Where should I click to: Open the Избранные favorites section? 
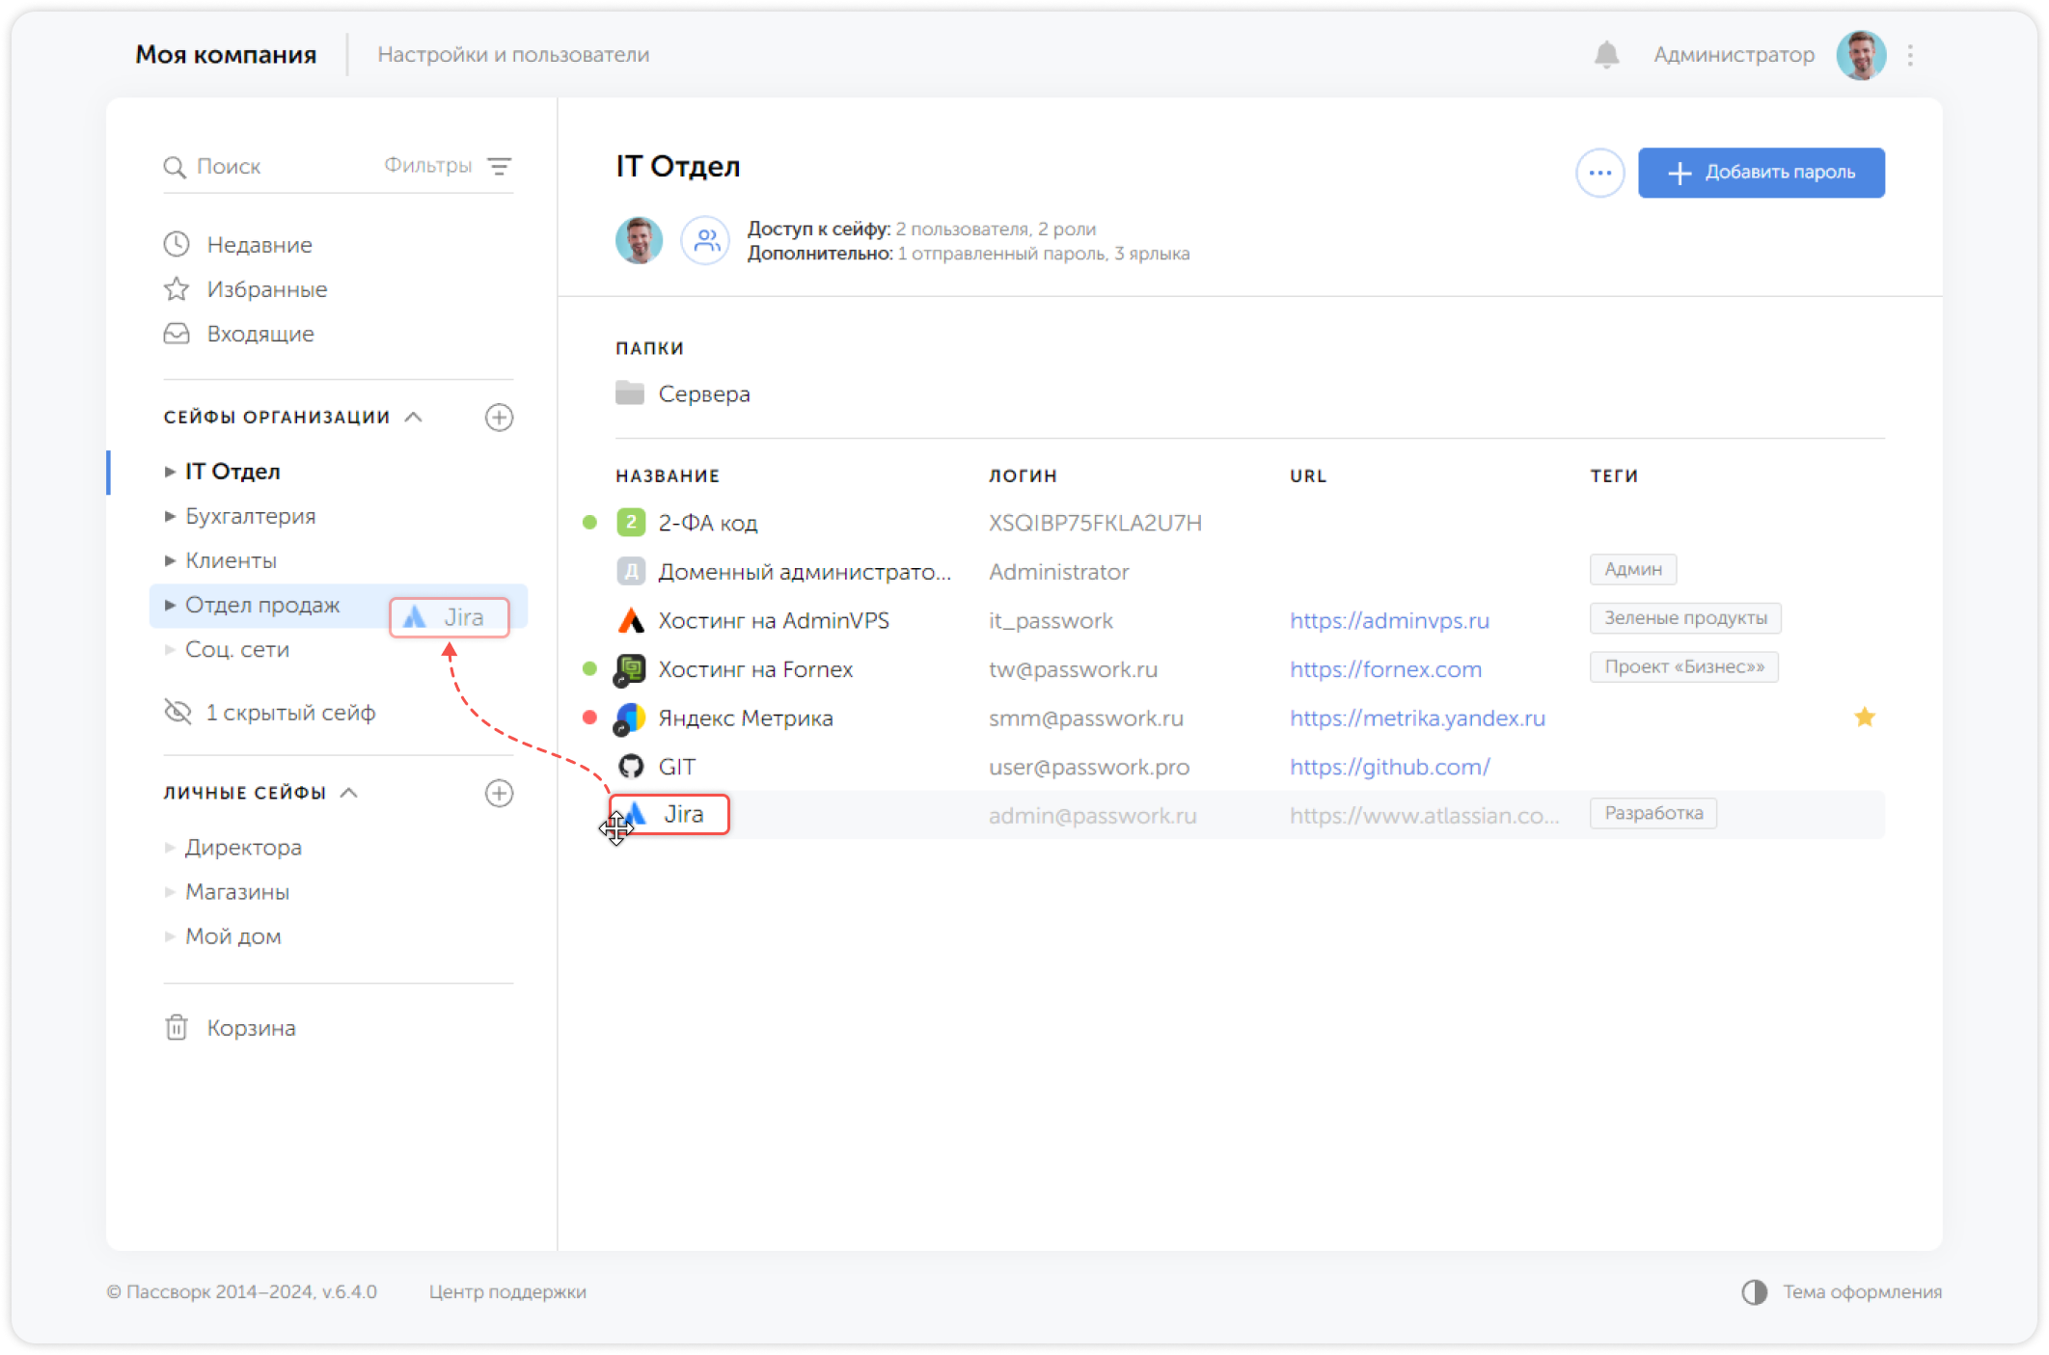tap(266, 289)
